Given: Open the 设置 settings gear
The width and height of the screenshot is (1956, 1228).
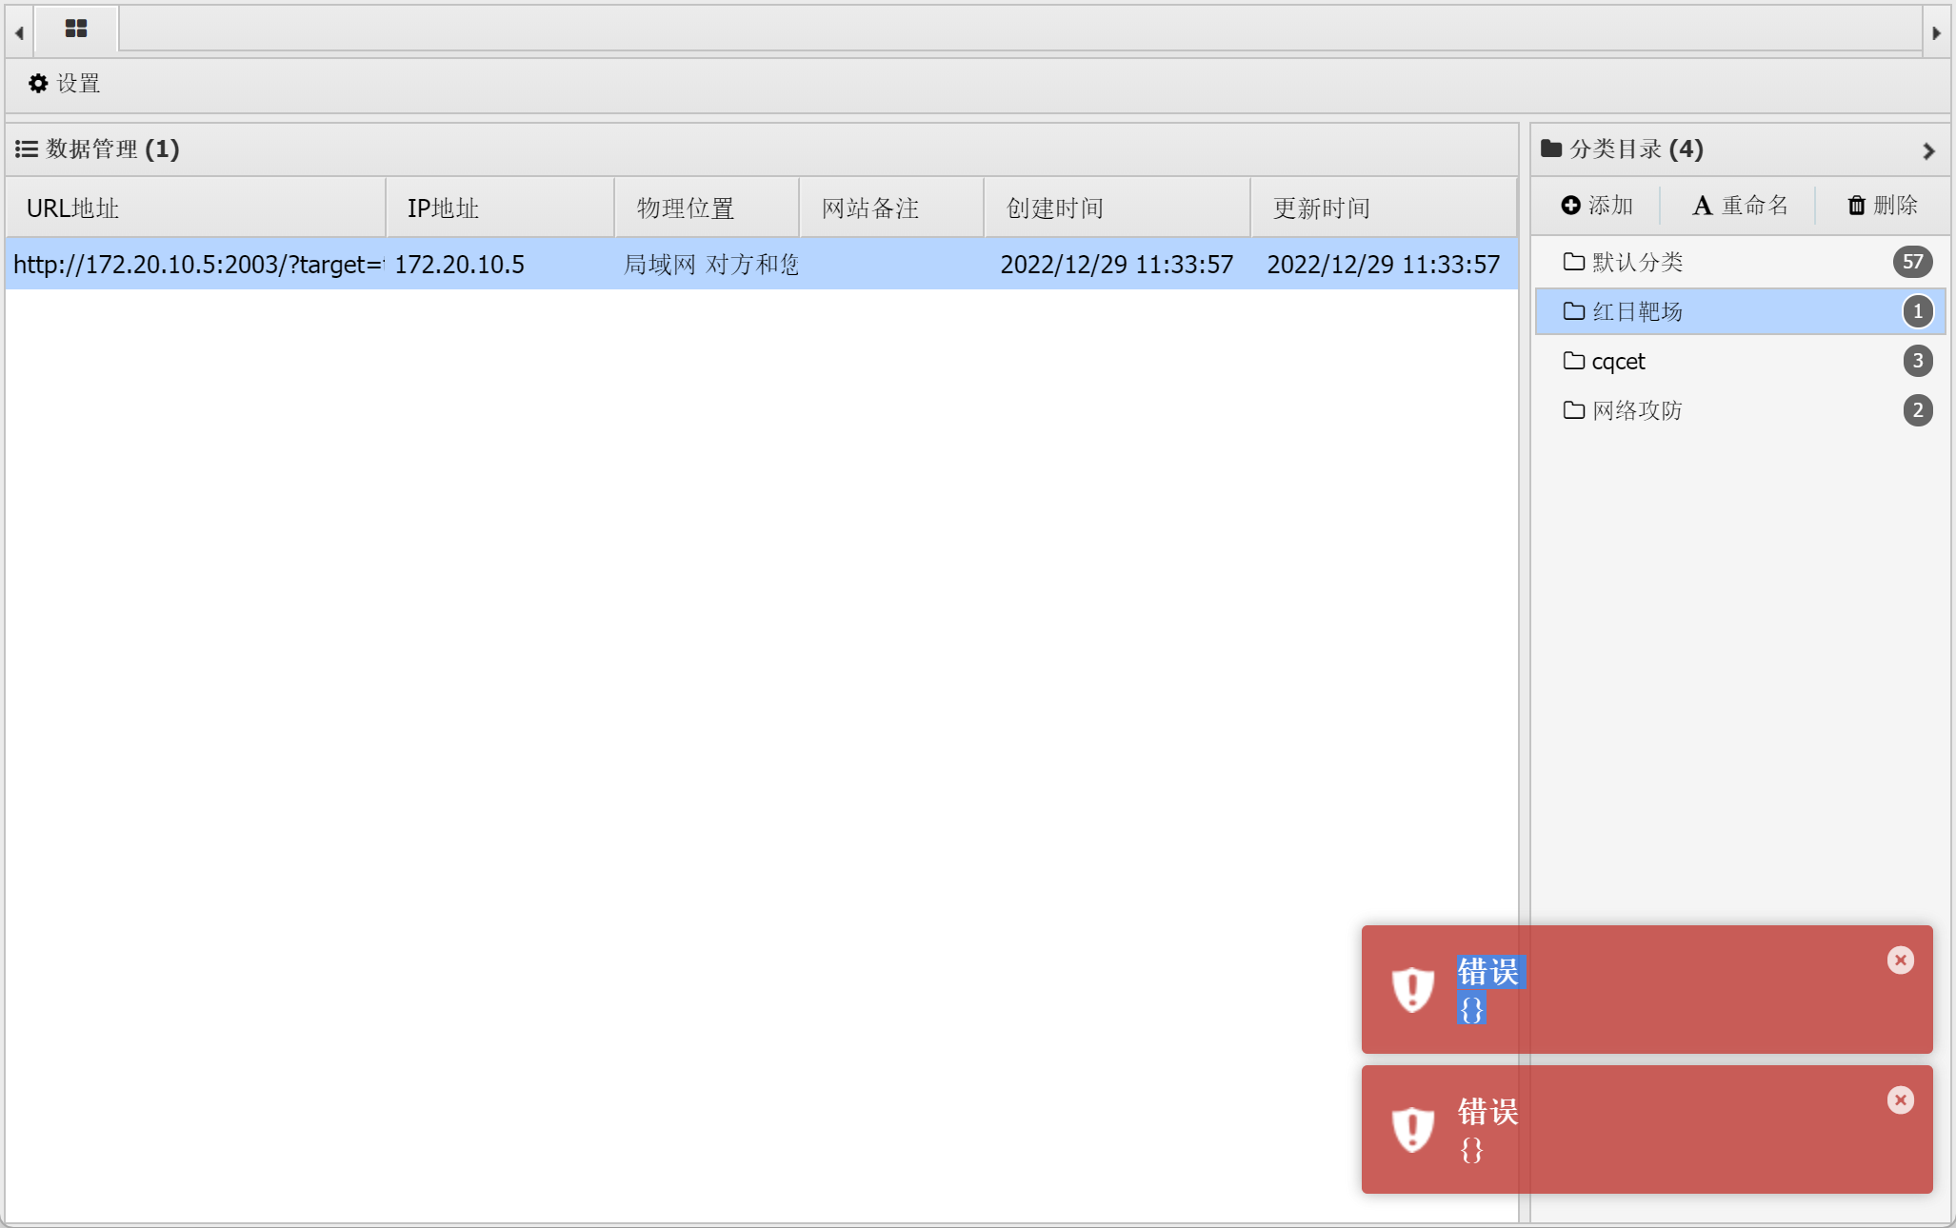Looking at the screenshot, I should 38,84.
